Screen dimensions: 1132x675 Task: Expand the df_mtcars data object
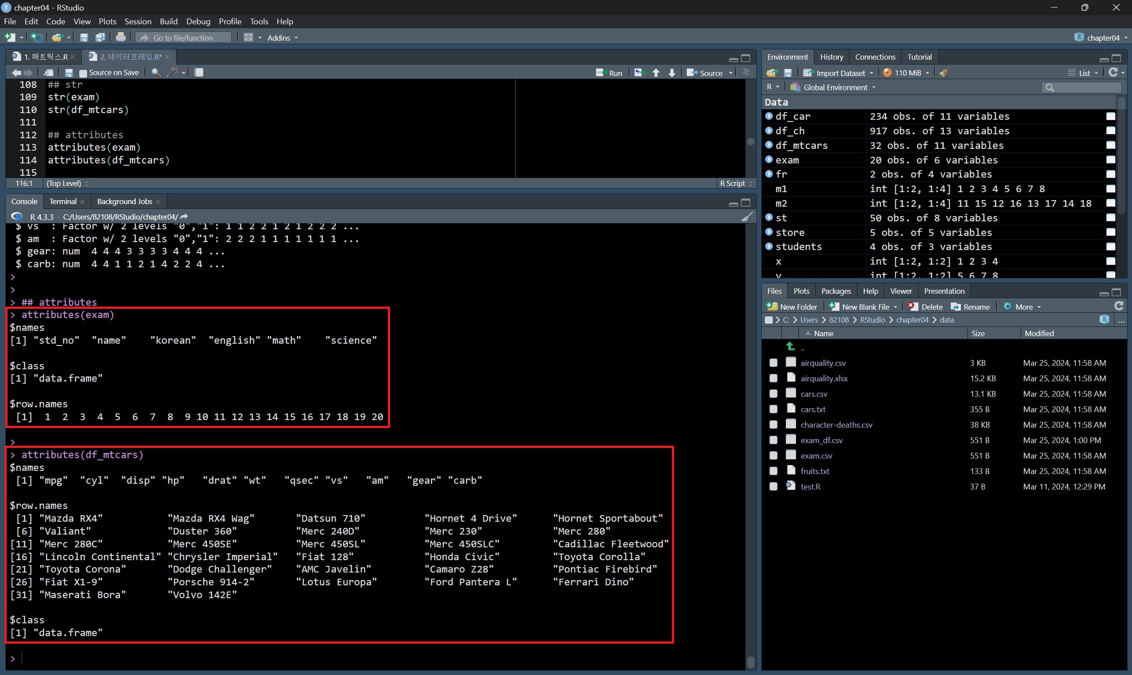(769, 145)
